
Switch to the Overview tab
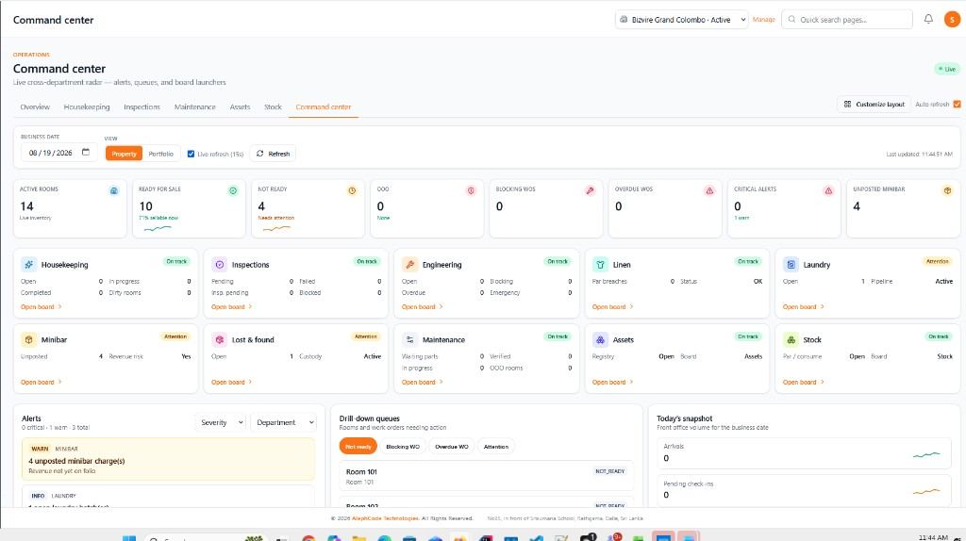tap(35, 107)
